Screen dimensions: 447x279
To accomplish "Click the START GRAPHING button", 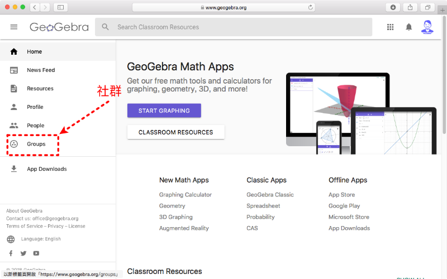I will [x=164, y=110].
